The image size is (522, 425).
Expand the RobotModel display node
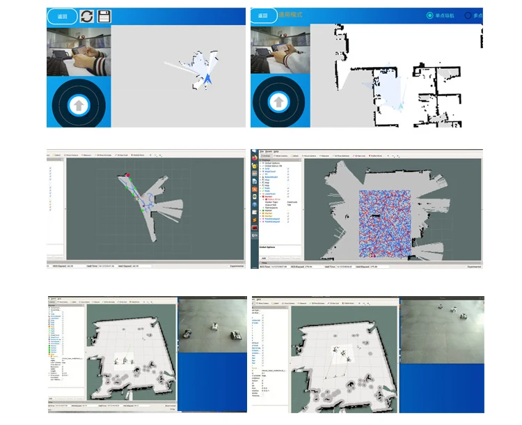coord(260,177)
